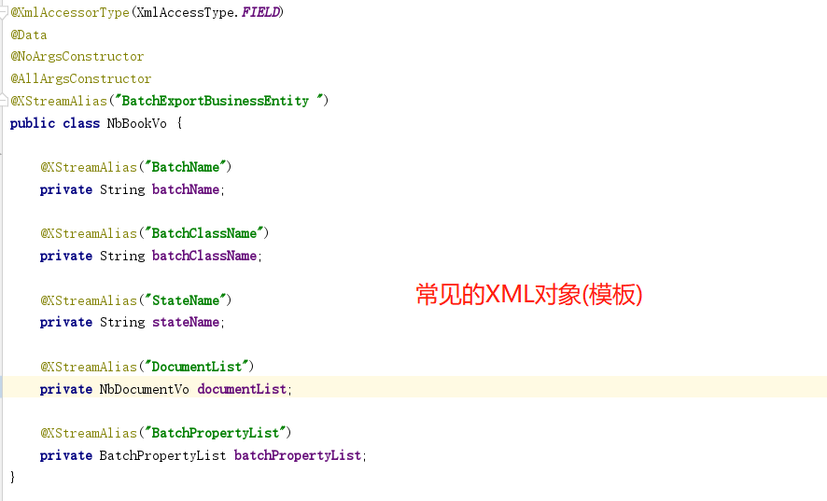Click the BatchPropertyList type reference
Image resolution: width=827 pixels, height=501 pixels.
click(x=162, y=455)
